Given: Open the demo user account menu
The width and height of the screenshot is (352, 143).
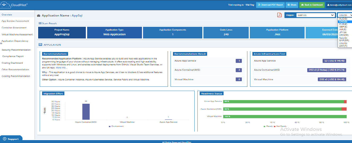Looking at the screenshot, I should coord(339,5).
